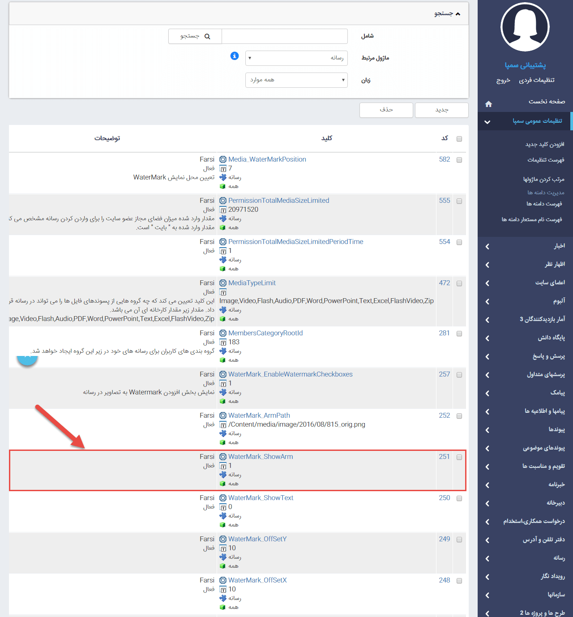Click the gear icon next to WaterMark_ShowArm key
Viewport: 573px width, 617px height.
click(222, 457)
